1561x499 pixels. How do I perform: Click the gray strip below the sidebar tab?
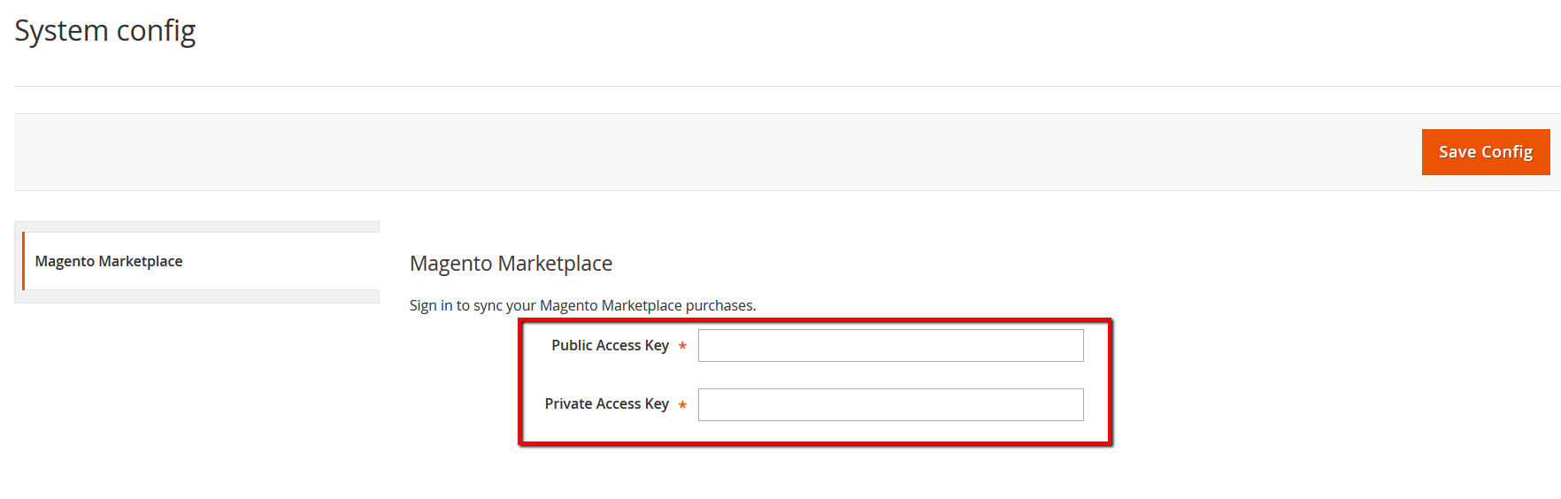[196, 296]
